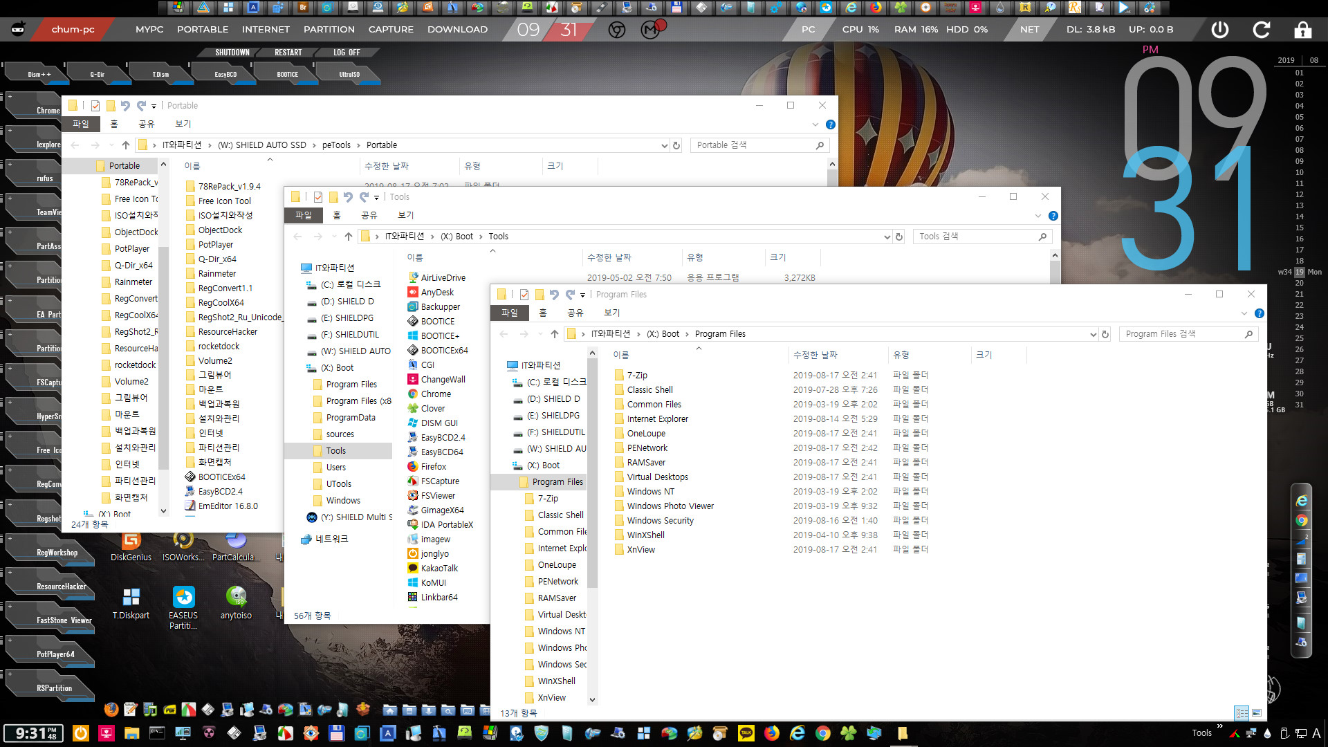Switch Program Files window to large icons view
The height and width of the screenshot is (747, 1328).
pos(1257,712)
